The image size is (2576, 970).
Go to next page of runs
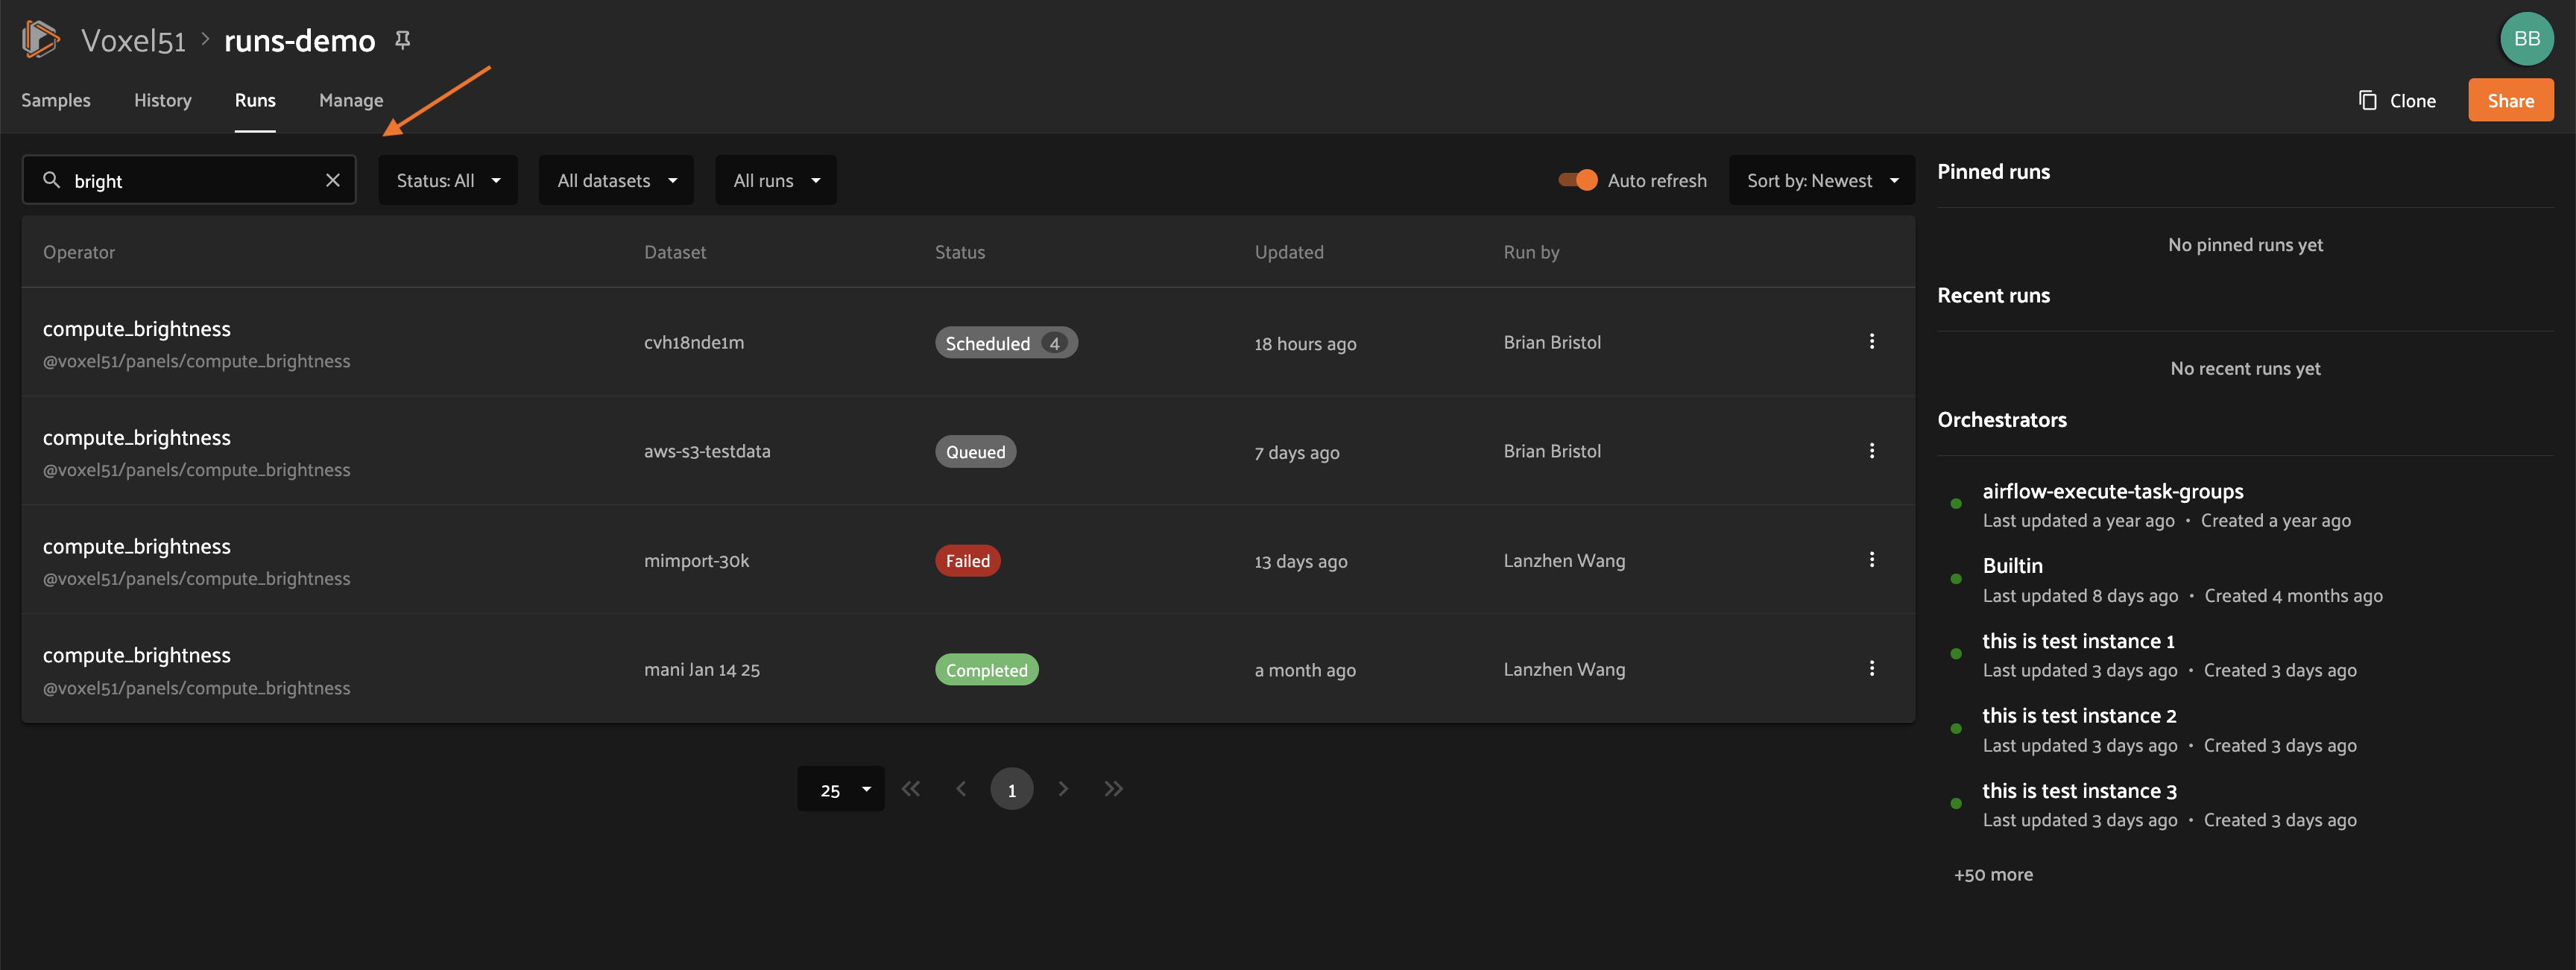pyautogui.click(x=1063, y=789)
